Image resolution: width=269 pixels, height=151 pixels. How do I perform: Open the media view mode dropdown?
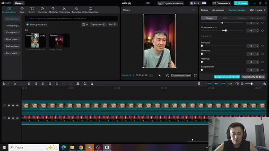(x=85, y=24)
